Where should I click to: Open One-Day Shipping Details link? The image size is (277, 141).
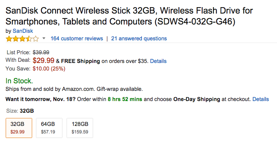coord(261,99)
